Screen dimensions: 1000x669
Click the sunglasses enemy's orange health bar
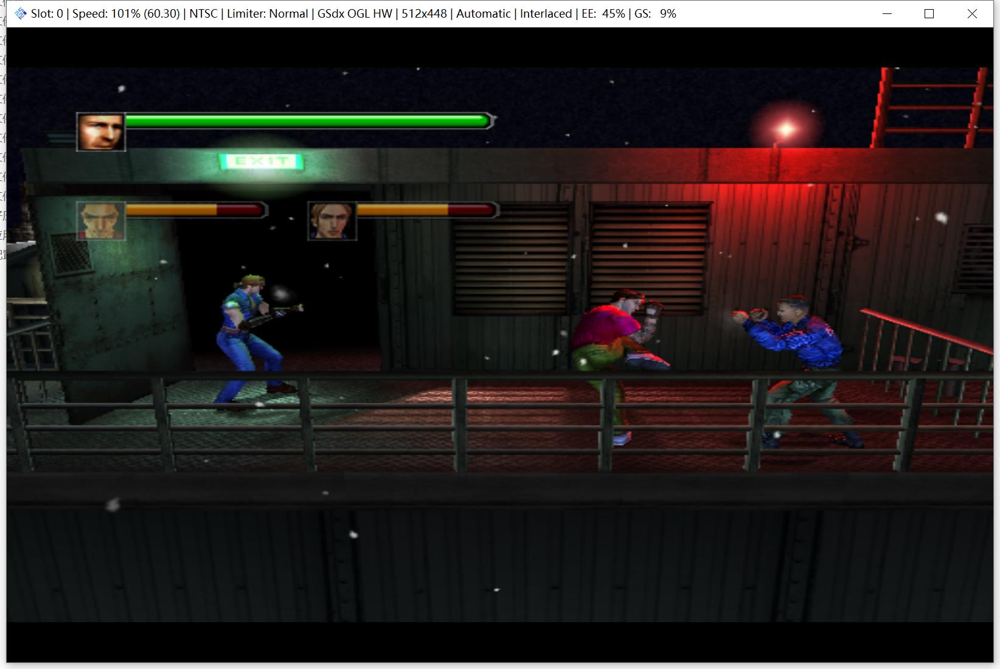196,210
